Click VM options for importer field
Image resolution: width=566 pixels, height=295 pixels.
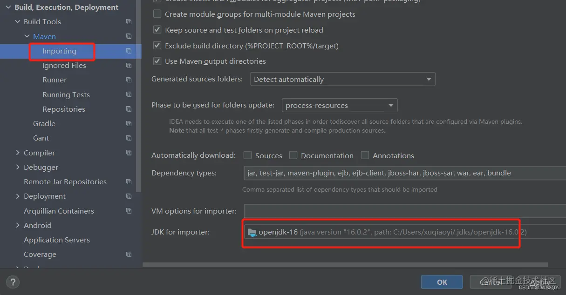tap(404, 211)
